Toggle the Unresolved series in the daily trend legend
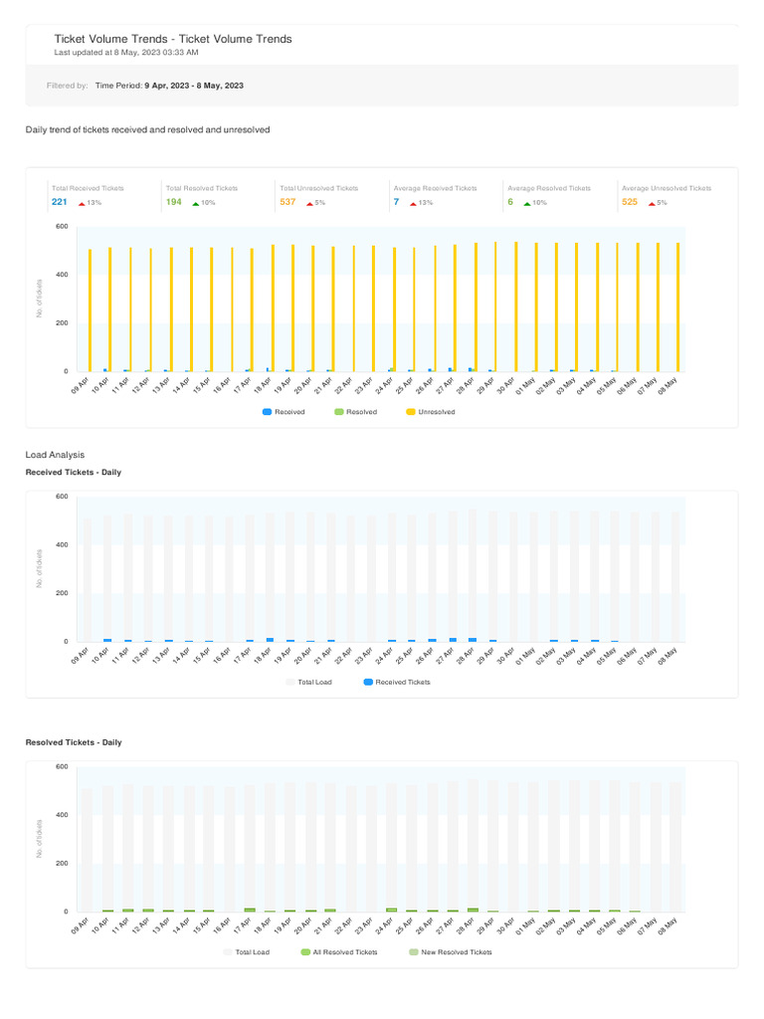764x1019 pixels. [x=430, y=412]
